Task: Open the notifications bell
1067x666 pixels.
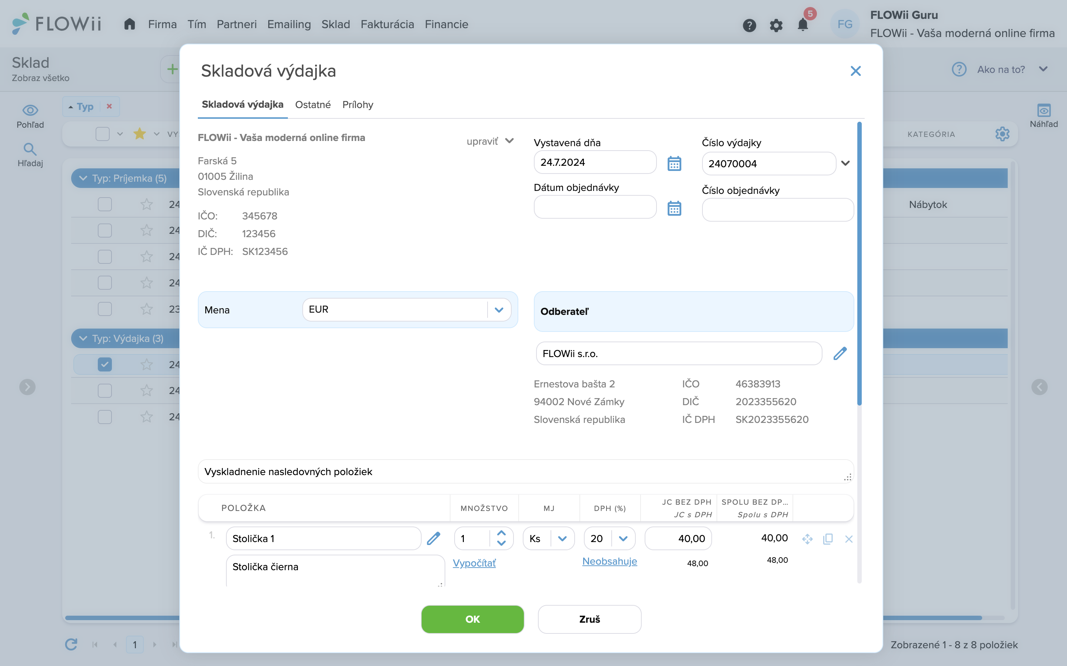Action: point(803,24)
